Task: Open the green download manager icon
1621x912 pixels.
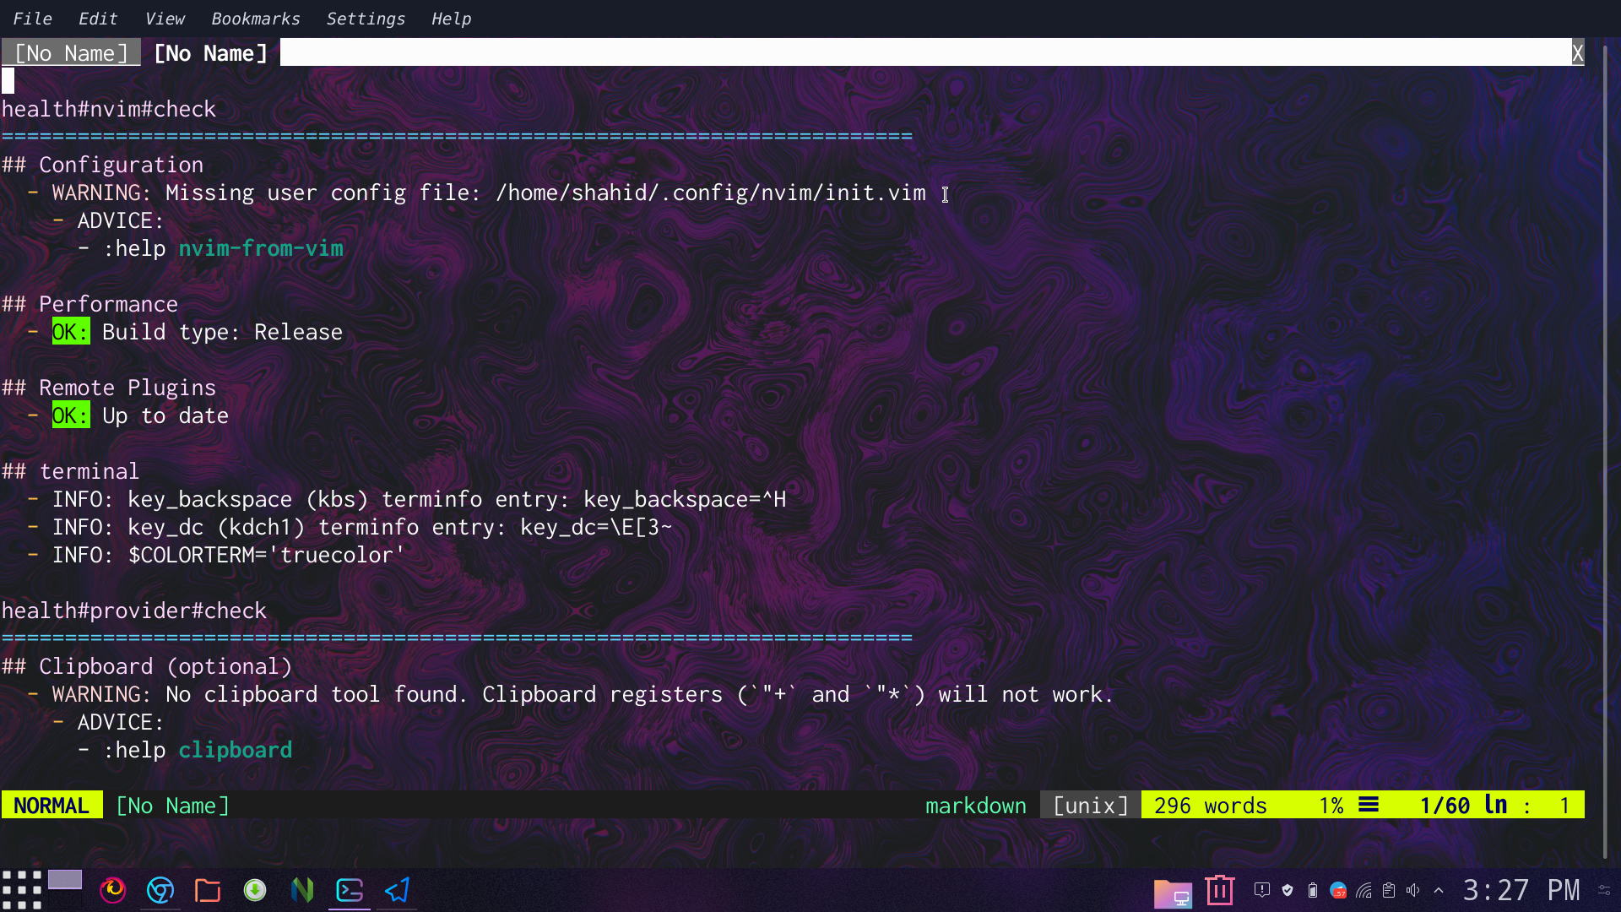Action: coord(255,890)
